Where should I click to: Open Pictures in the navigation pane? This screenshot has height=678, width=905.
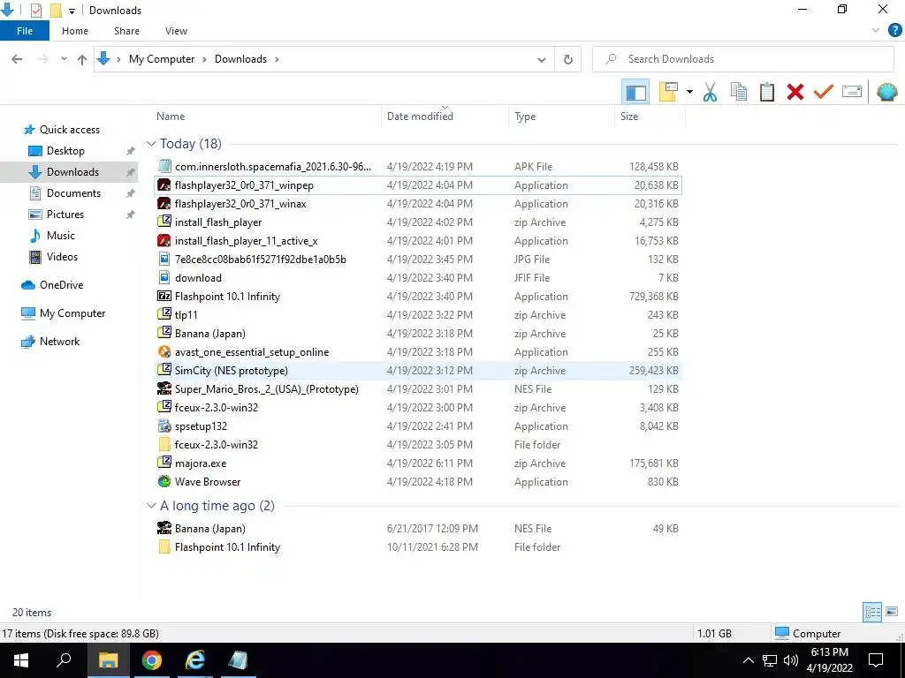65,215
